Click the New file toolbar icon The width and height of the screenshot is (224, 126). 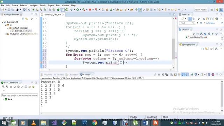point(3,10)
